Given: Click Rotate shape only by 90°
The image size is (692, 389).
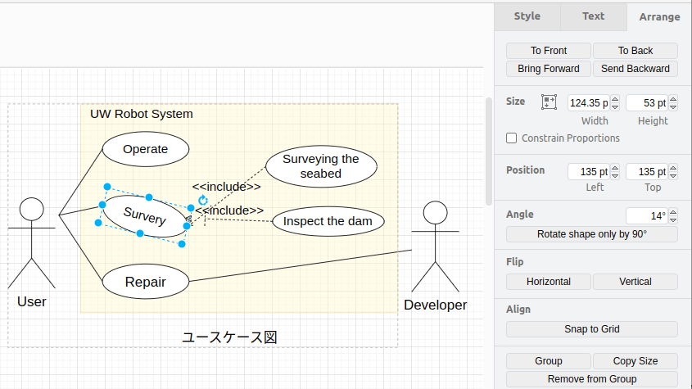Looking at the screenshot, I should coord(592,234).
